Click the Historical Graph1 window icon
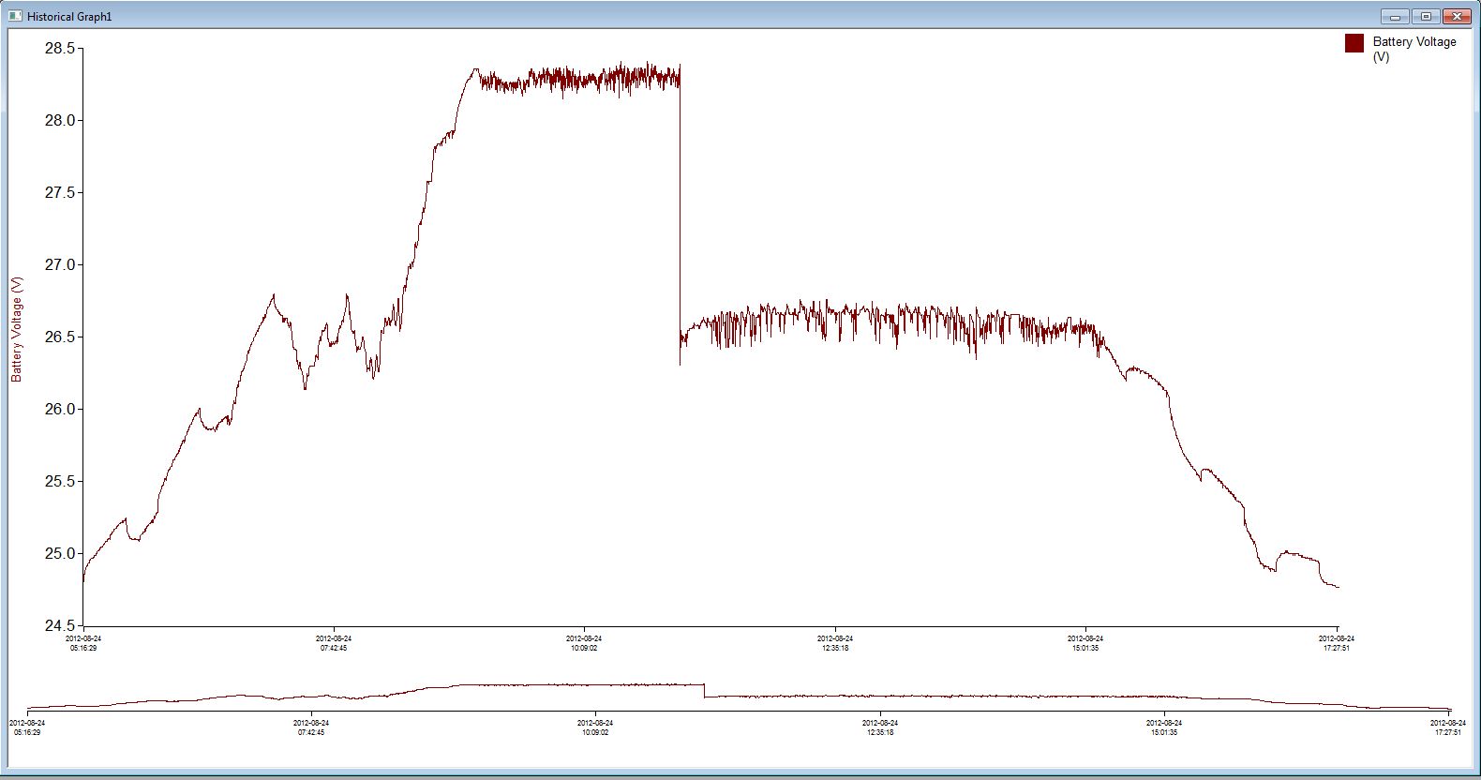Screen dimensions: 1481x780 (15, 16)
